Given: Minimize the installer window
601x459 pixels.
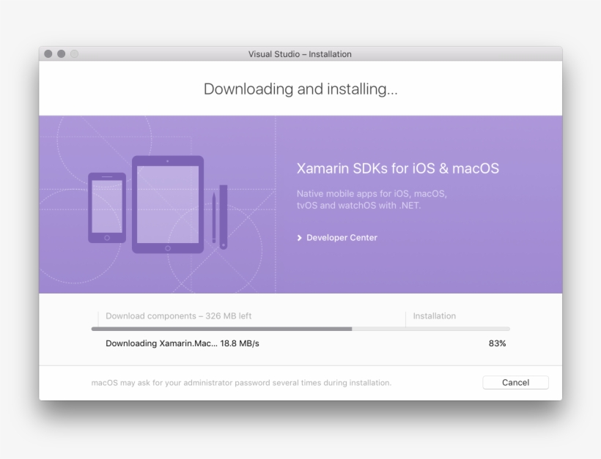Looking at the screenshot, I should (62, 54).
